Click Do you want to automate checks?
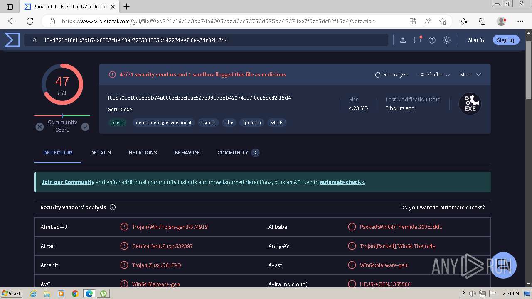 (443, 208)
